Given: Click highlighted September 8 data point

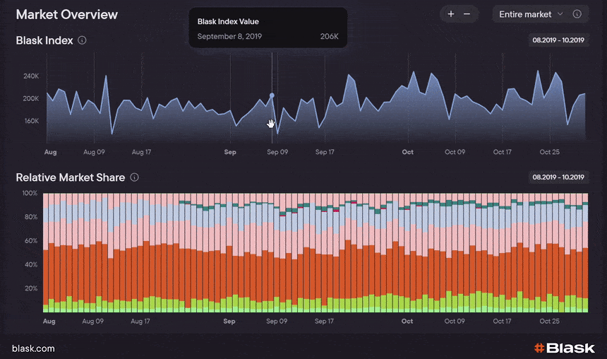Looking at the screenshot, I should coord(272,95).
